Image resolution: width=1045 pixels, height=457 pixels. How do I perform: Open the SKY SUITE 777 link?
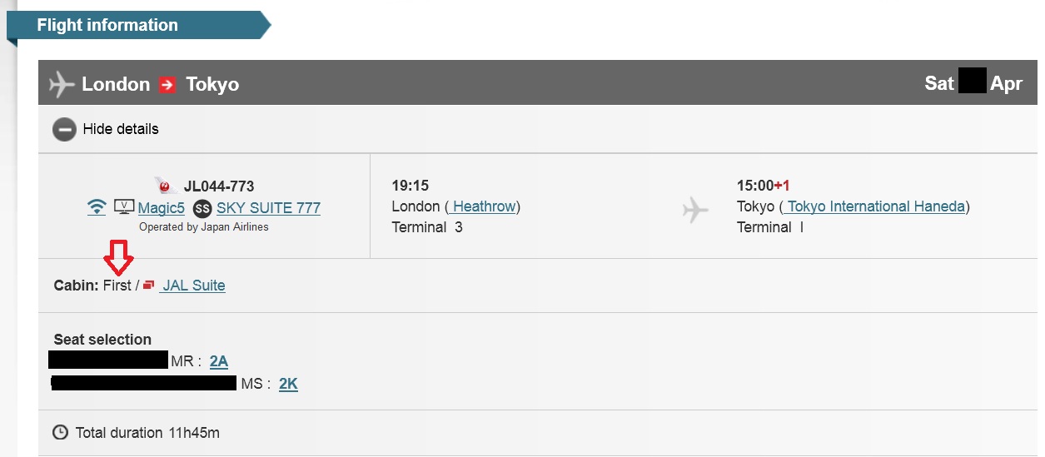point(268,208)
